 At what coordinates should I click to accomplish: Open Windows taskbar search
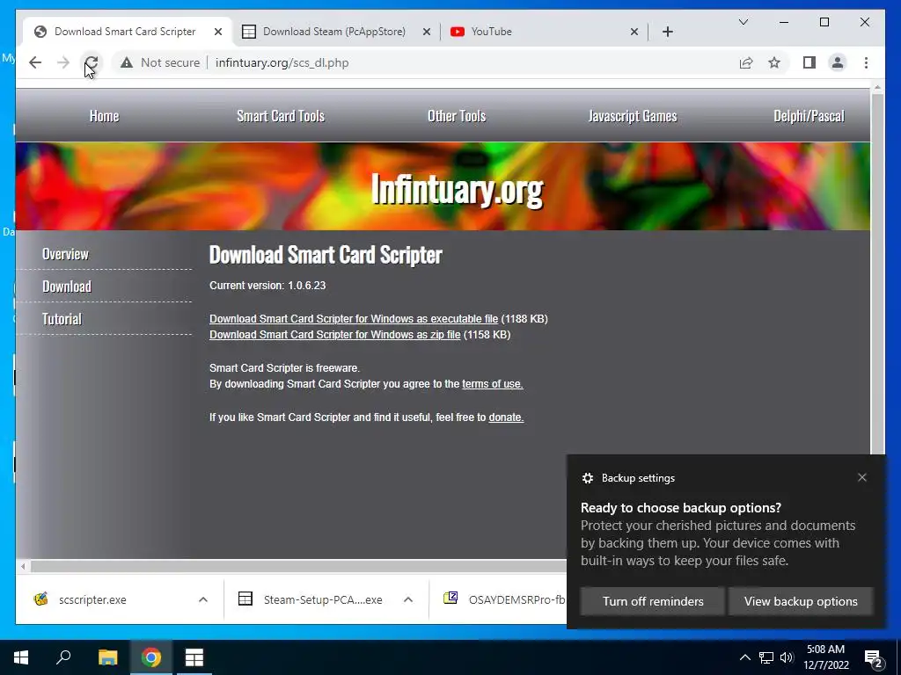(x=63, y=657)
